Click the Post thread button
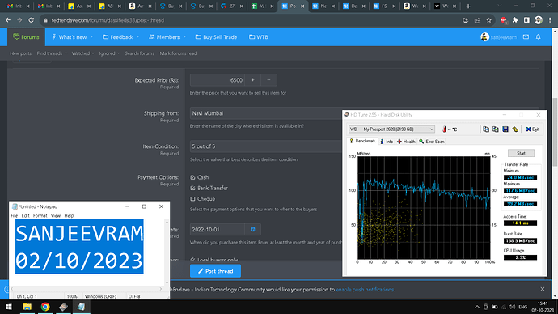The image size is (558, 314). 215,271
